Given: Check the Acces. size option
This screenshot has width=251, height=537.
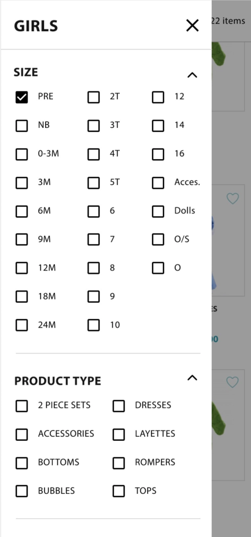Looking at the screenshot, I should click(158, 182).
